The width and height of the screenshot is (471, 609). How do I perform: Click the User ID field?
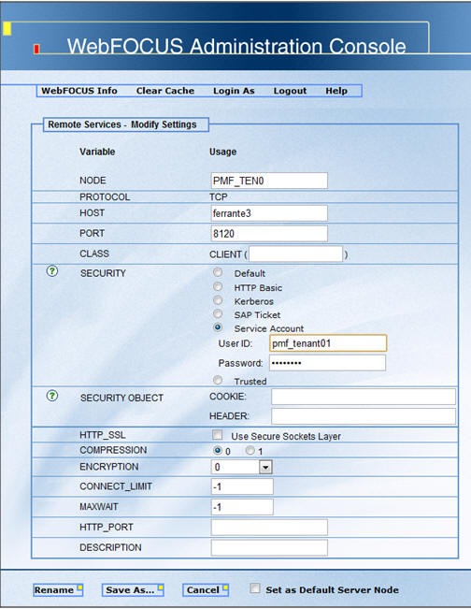pos(328,343)
